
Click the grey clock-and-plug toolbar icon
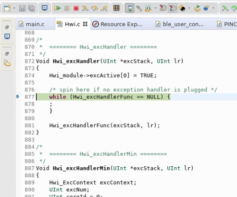coord(163,8)
